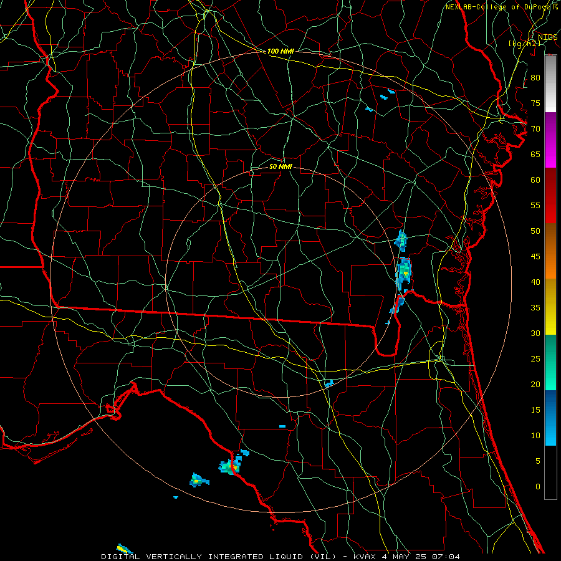This screenshot has height=561, width=561.
Task: Click the legend value 5
Action: point(538,461)
